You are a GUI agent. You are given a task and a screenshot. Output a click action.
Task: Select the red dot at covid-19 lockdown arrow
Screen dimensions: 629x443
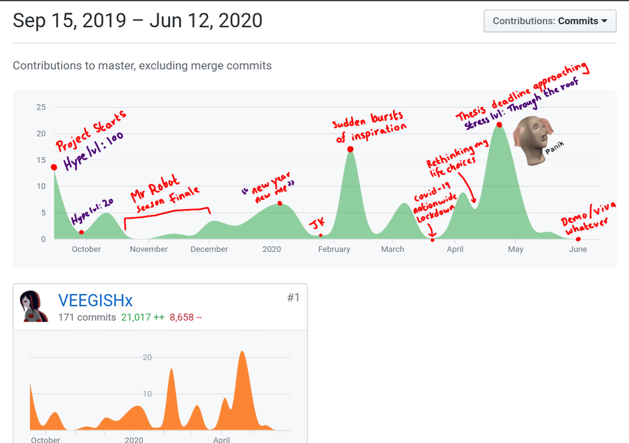click(432, 240)
